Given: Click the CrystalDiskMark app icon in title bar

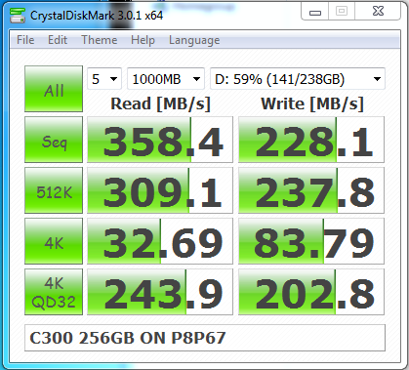Looking at the screenshot, I should pos(18,15).
